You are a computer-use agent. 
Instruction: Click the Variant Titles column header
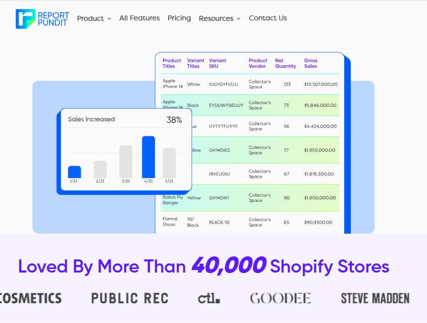pos(195,63)
